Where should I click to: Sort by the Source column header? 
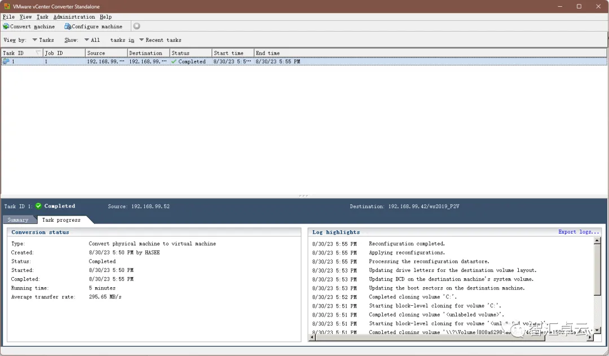107,53
